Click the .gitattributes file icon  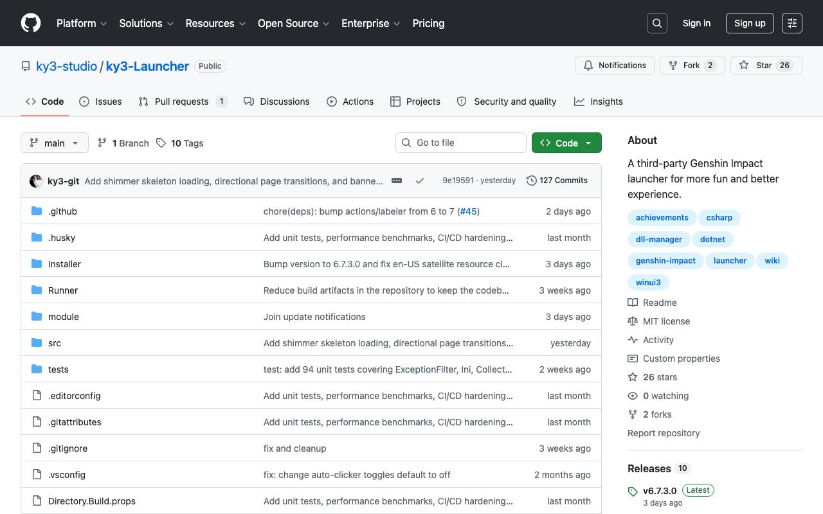click(x=37, y=422)
